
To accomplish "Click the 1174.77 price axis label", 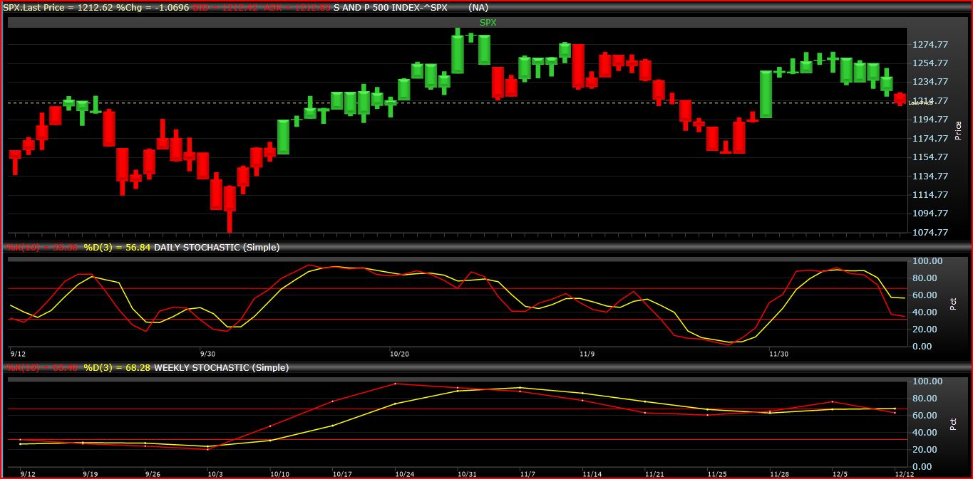I will [930, 139].
